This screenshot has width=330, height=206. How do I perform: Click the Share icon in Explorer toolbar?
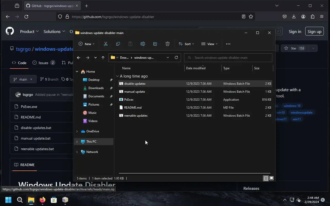[x=155, y=44]
